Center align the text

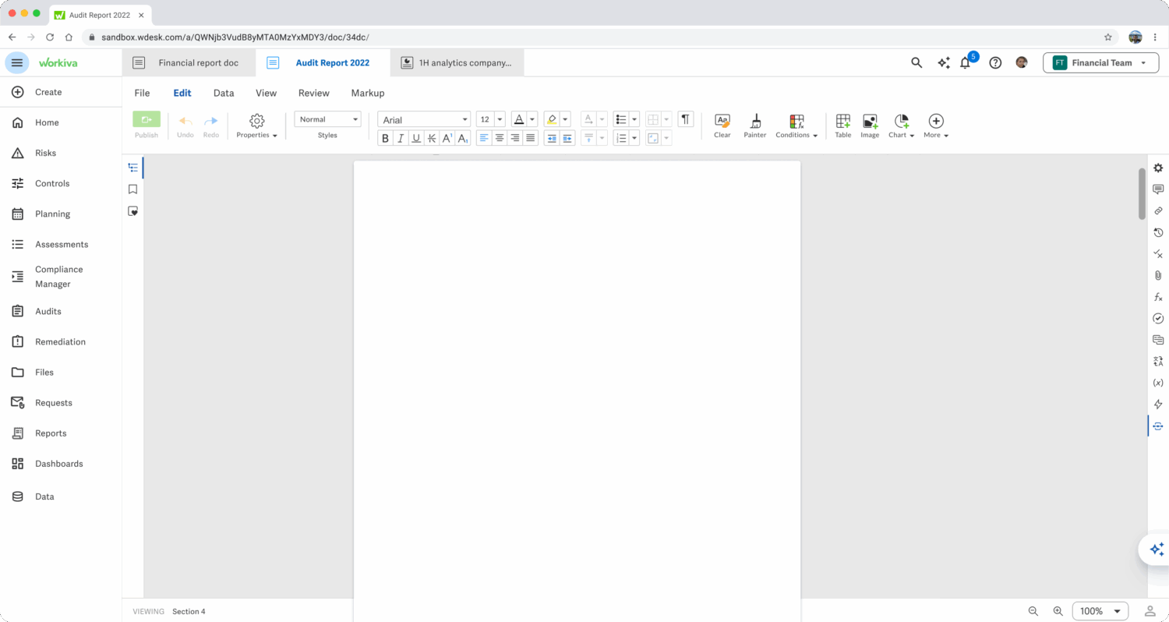tap(500, 138)
